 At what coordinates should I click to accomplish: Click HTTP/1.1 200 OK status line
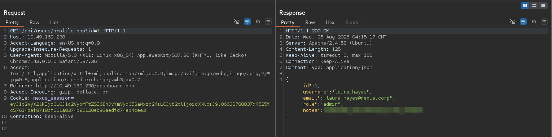(x=307, y=31)
